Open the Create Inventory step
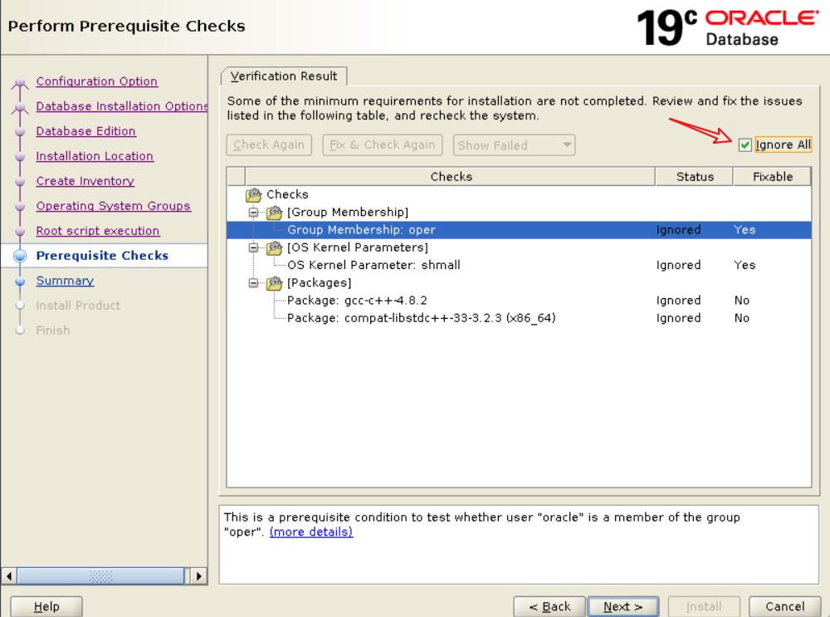 [x=85, y=181]
